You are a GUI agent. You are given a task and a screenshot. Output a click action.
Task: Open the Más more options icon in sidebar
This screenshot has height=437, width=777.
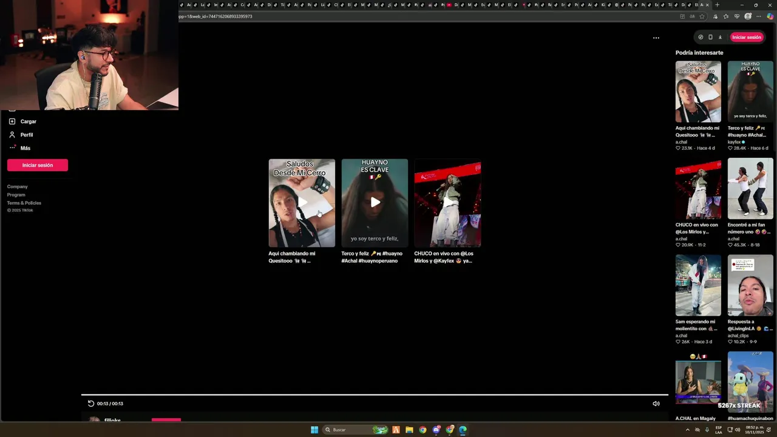(12, 148)
